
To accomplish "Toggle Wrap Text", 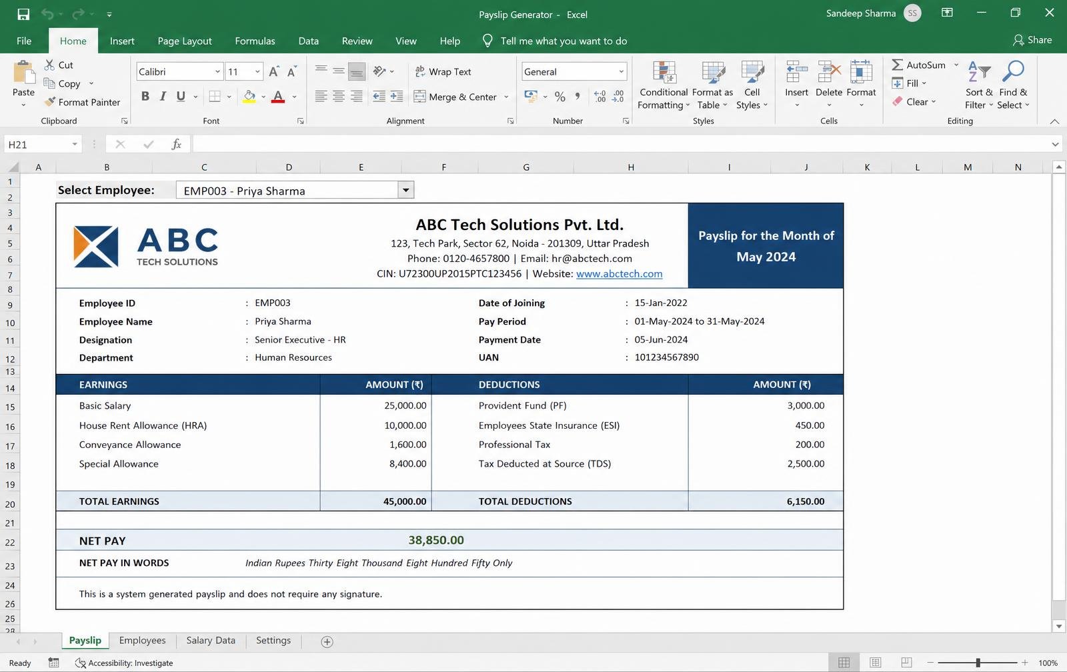I will tap(443, 71).
